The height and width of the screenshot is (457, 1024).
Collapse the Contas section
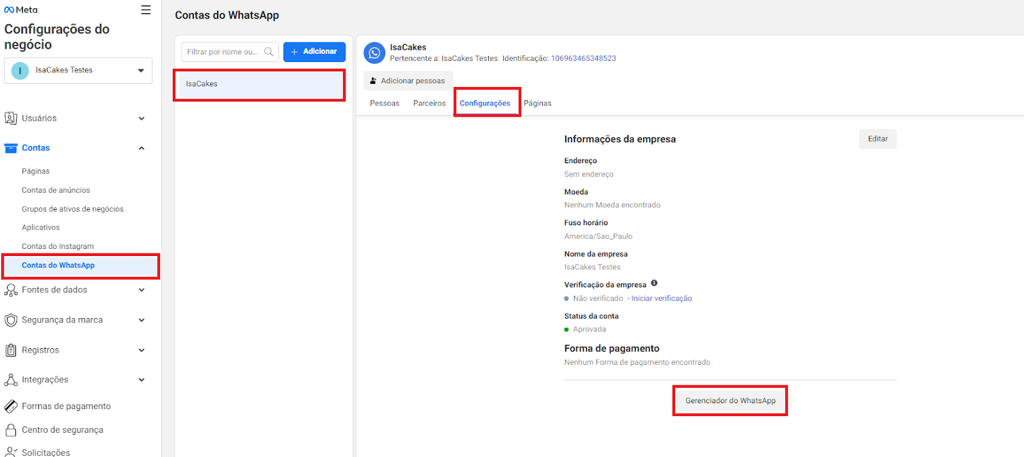coord(141,148)
